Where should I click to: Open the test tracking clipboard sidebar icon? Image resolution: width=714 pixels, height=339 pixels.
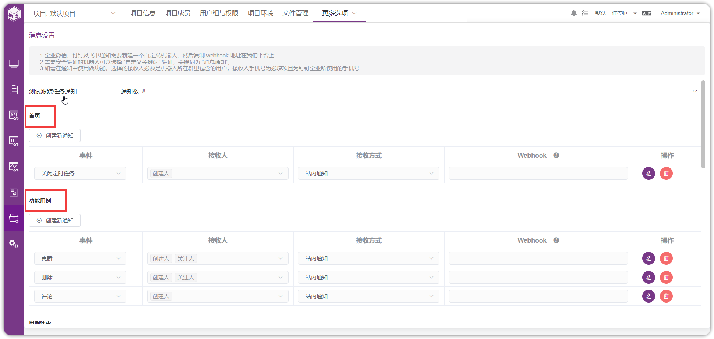14,89
